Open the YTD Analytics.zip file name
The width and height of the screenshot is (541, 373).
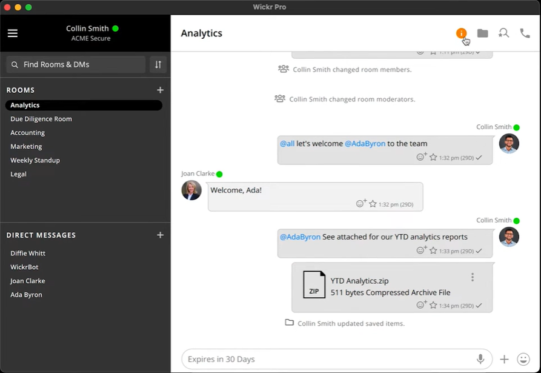(359, 281)
